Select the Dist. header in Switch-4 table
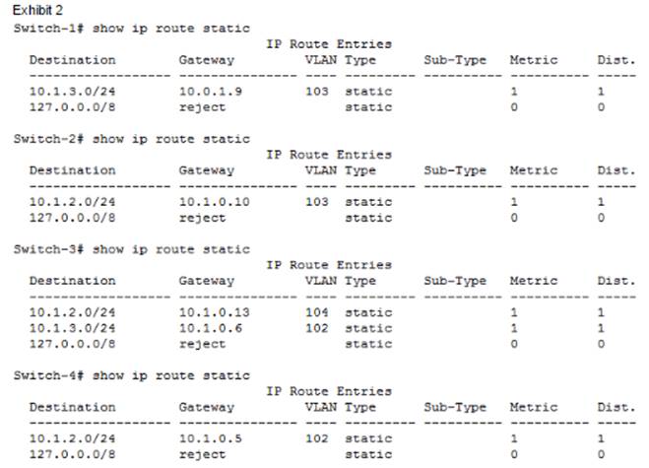Screen dimensions: 649x468 [616, 407]
